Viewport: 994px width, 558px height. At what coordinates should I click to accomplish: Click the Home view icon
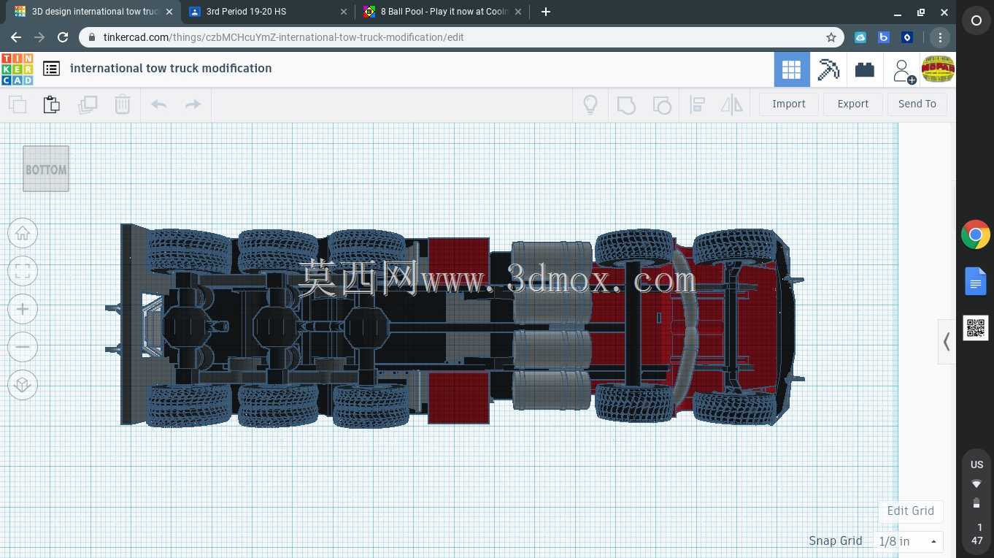(x=23, y=233)
